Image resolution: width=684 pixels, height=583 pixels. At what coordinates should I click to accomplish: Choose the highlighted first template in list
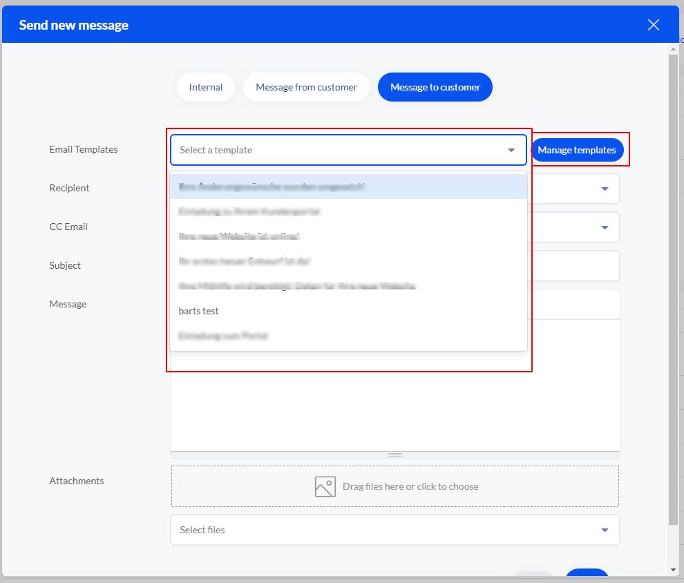pos(272,187)
